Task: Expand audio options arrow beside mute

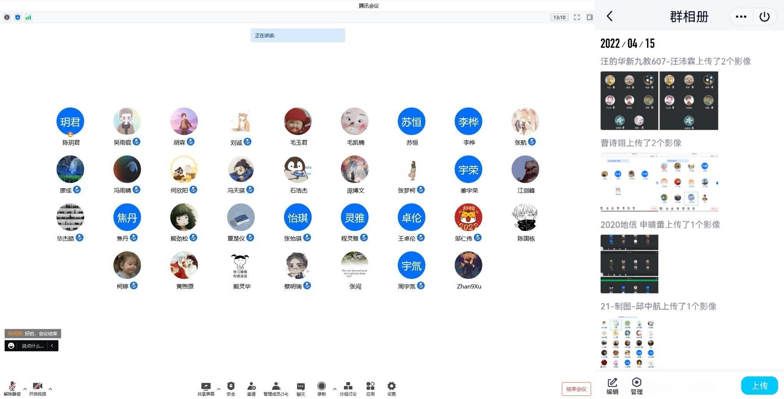Action: [25, 389]
